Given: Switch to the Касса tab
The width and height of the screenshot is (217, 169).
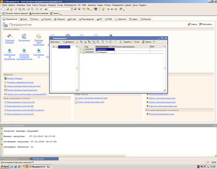Looking at the screenshot, I should (x=34, y=19).
